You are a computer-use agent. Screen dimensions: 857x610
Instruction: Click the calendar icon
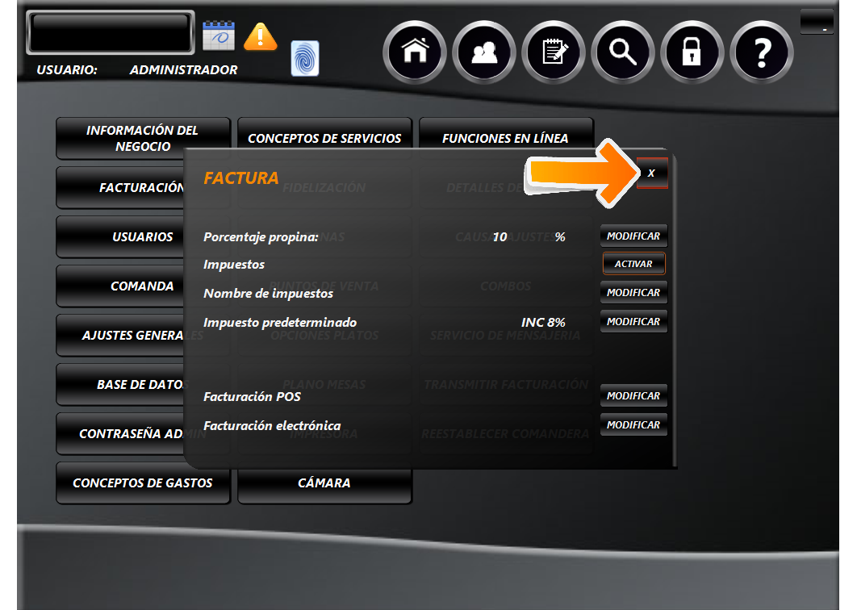coord(218,36)
